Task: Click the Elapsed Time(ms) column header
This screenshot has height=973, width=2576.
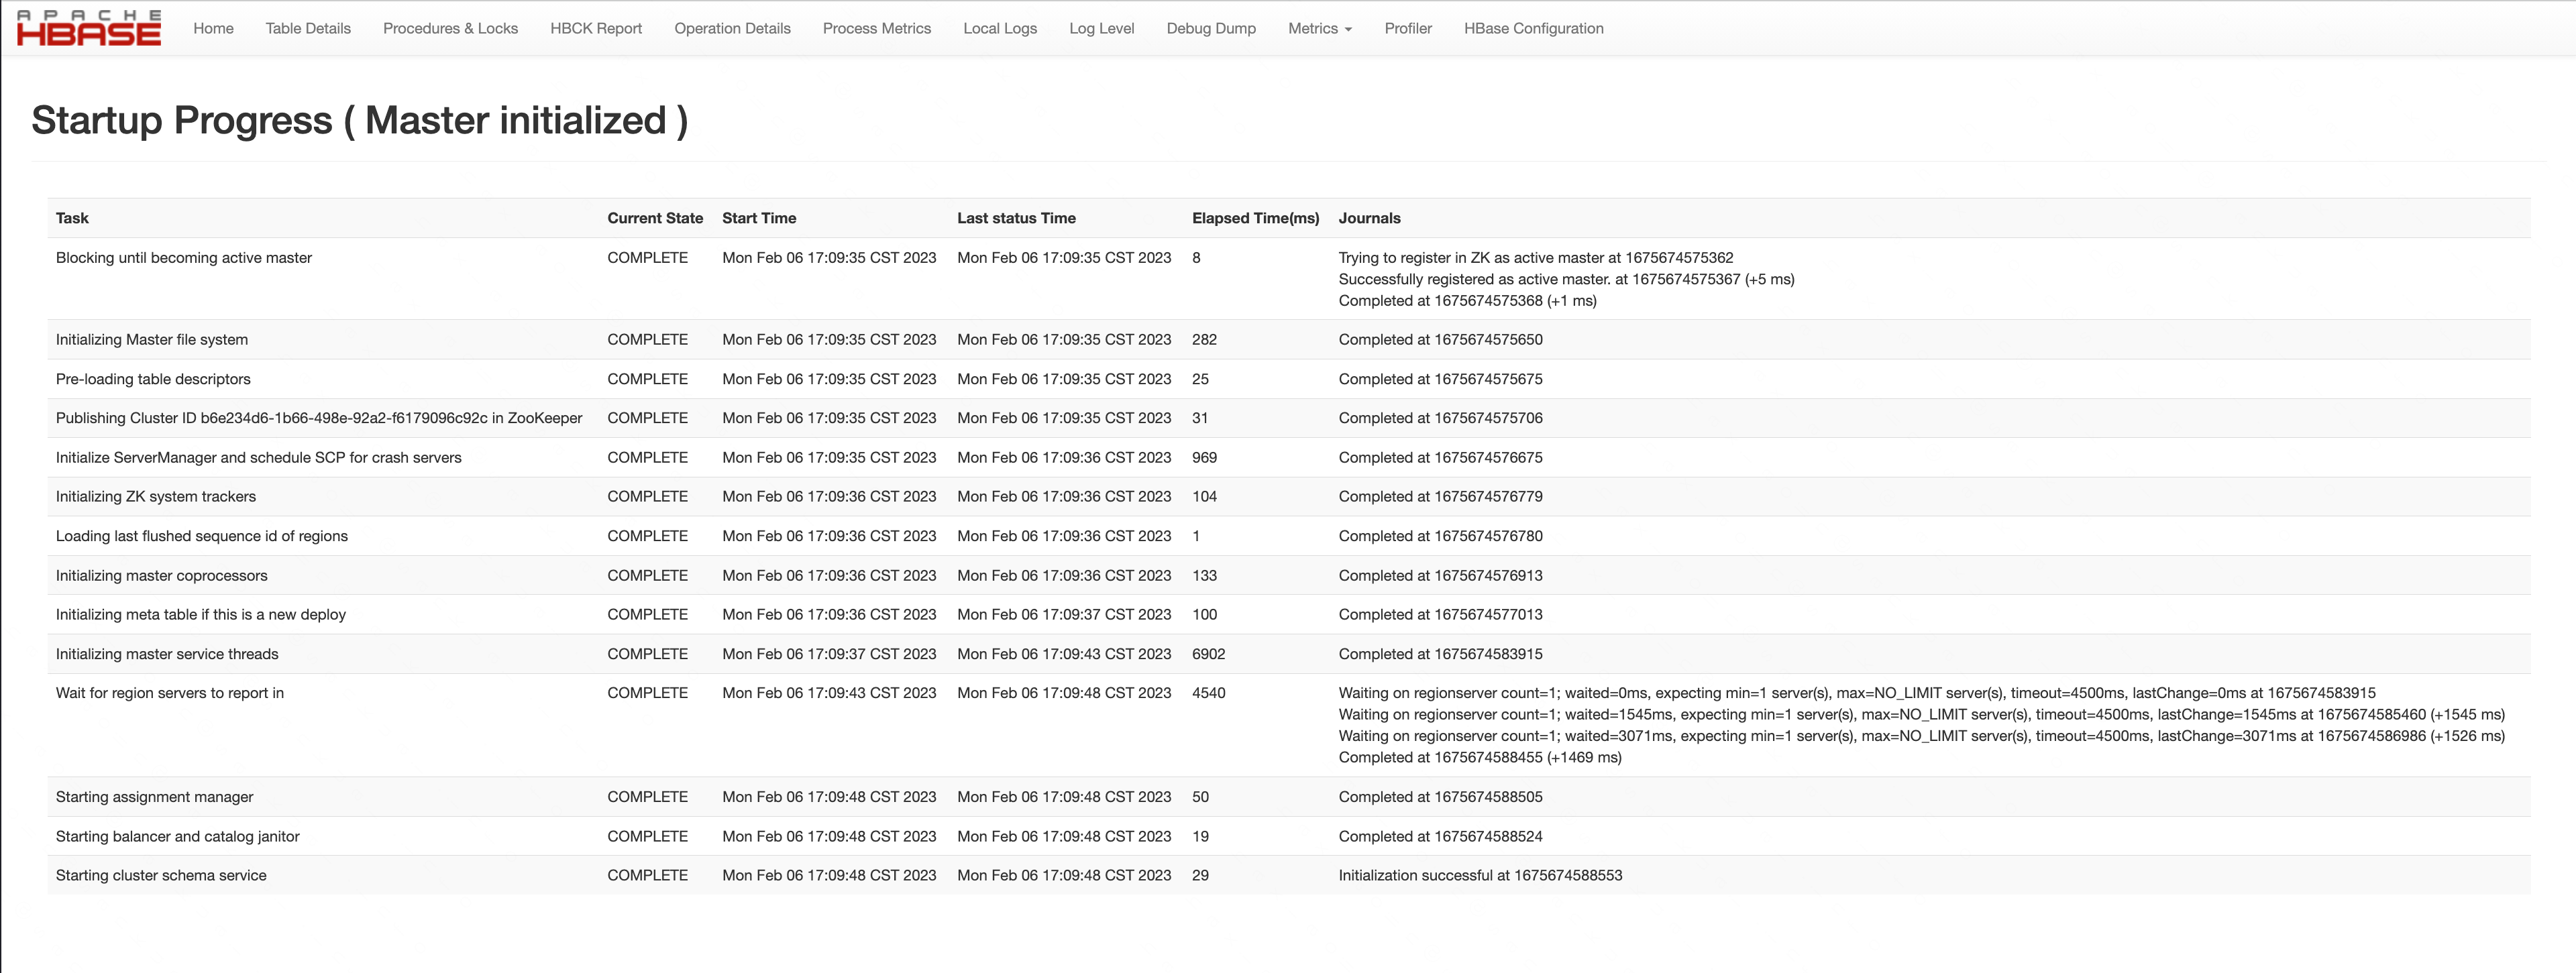Action: (1255, 218)
